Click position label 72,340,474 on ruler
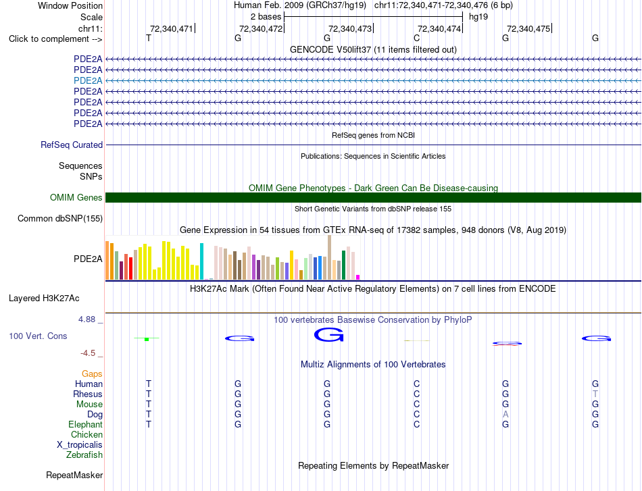Viewport: 642px width, 491px height. click(439, 28)
